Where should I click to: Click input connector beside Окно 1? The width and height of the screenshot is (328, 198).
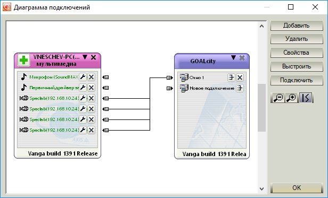(170, 78)
